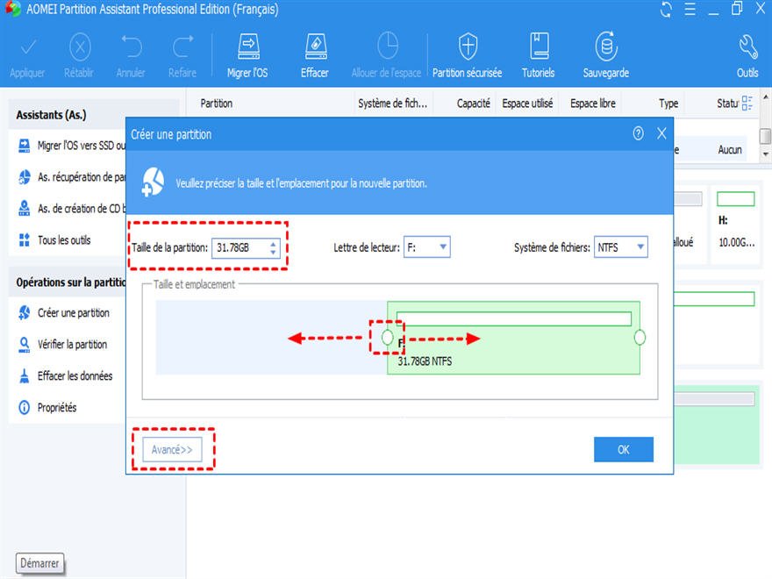The width and height of the screenshot is (772, 579).
Task: Click the Refaire redo icon
Action: 182,46
